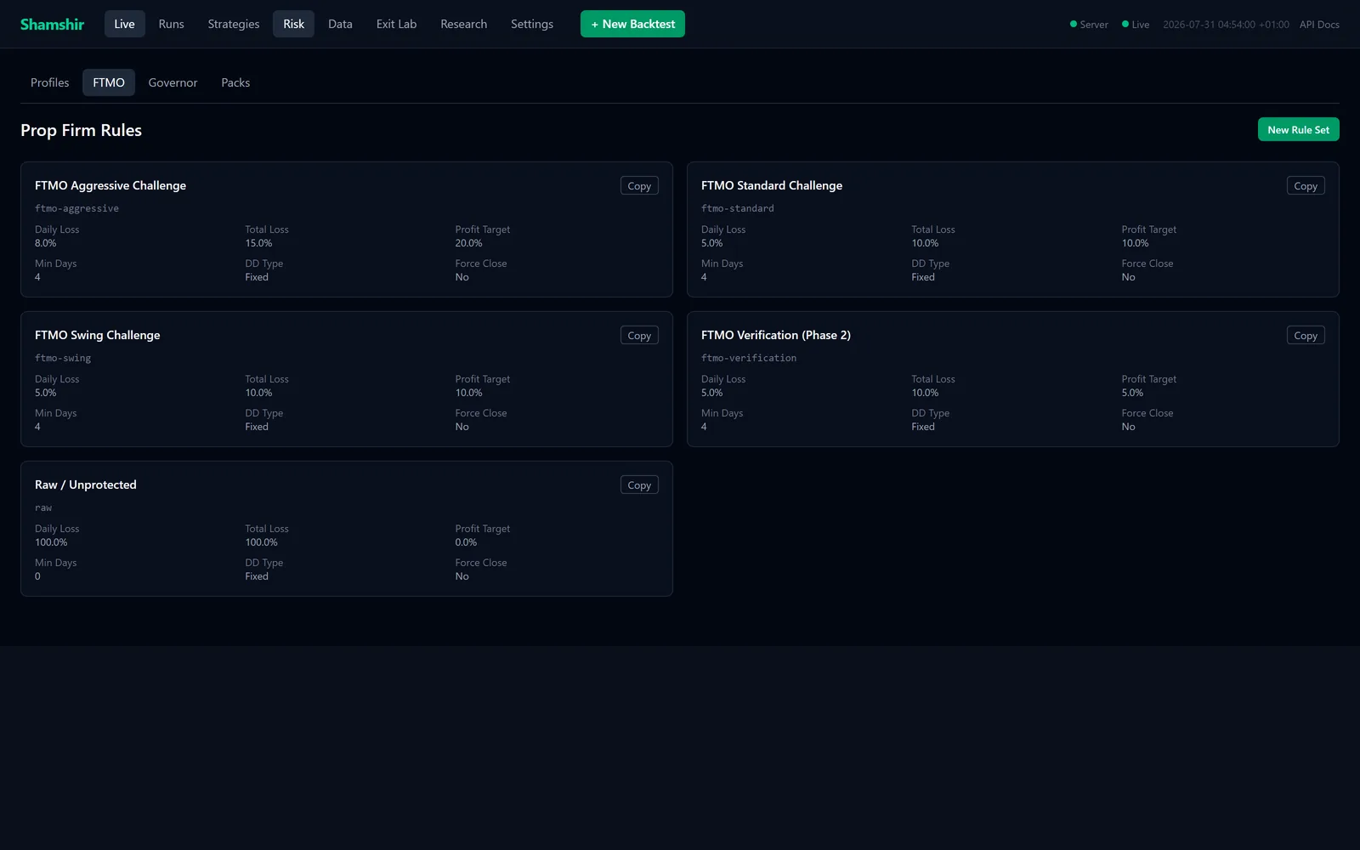This screenshot has width=1360, height=850.
Task: Click Daily Loss 5.0% in Swing Challenge card
Action: 46,393
